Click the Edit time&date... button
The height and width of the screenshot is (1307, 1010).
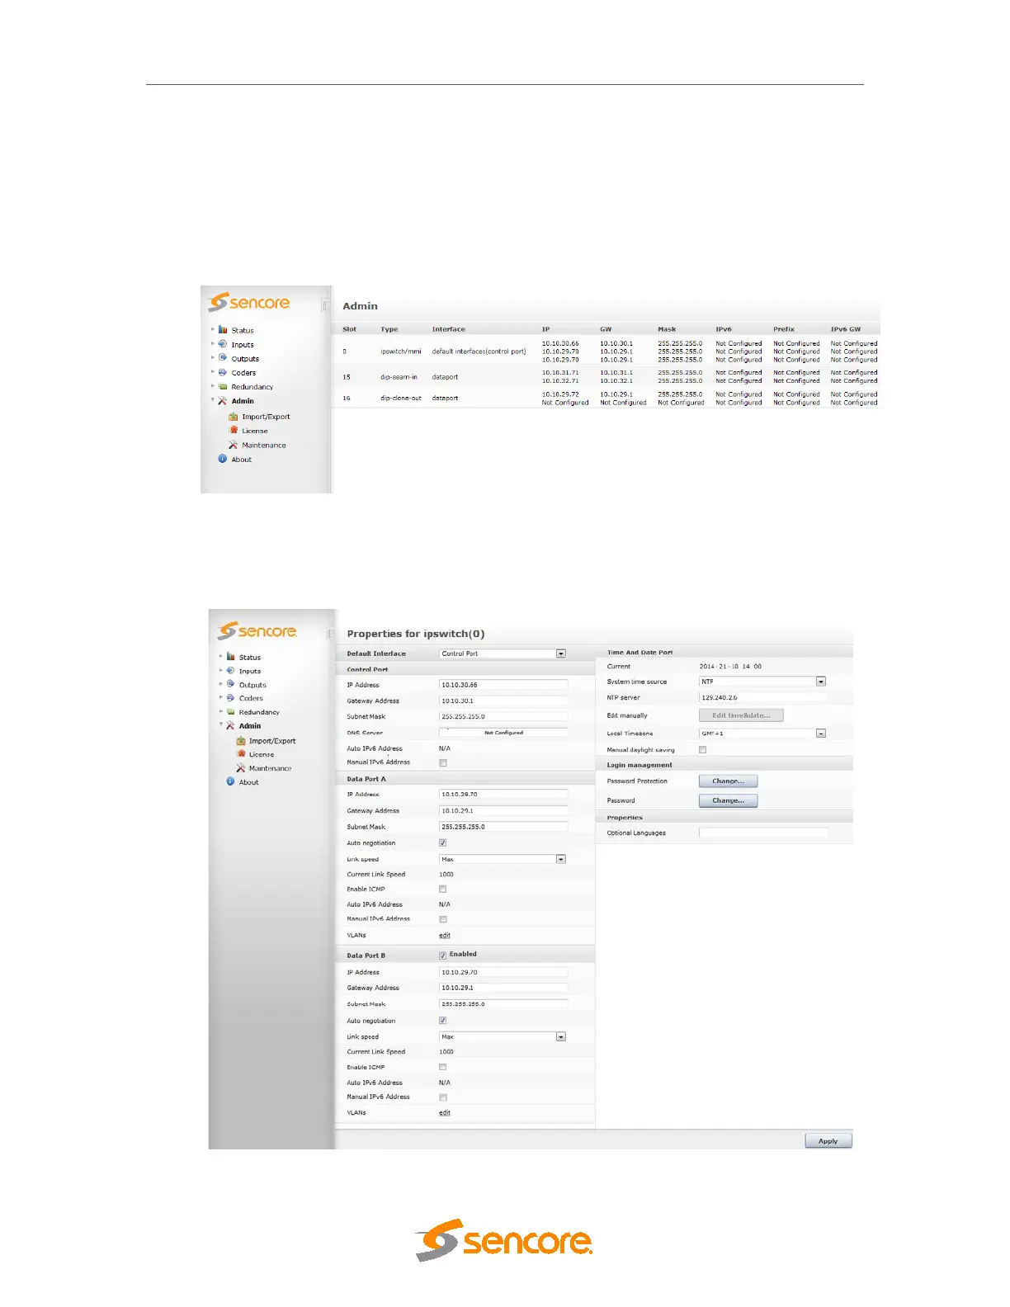coord(741,715)
